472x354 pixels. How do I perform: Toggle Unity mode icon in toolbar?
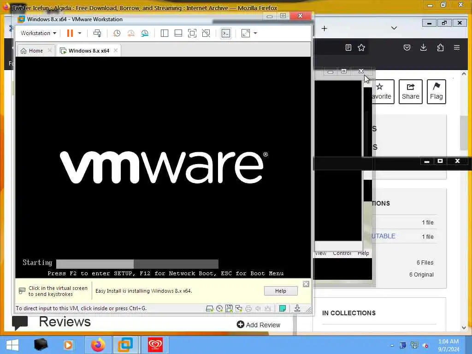206,33
